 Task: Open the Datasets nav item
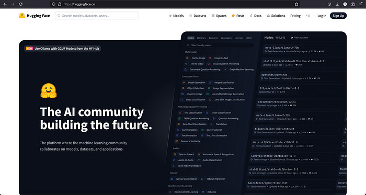[198, 16]
